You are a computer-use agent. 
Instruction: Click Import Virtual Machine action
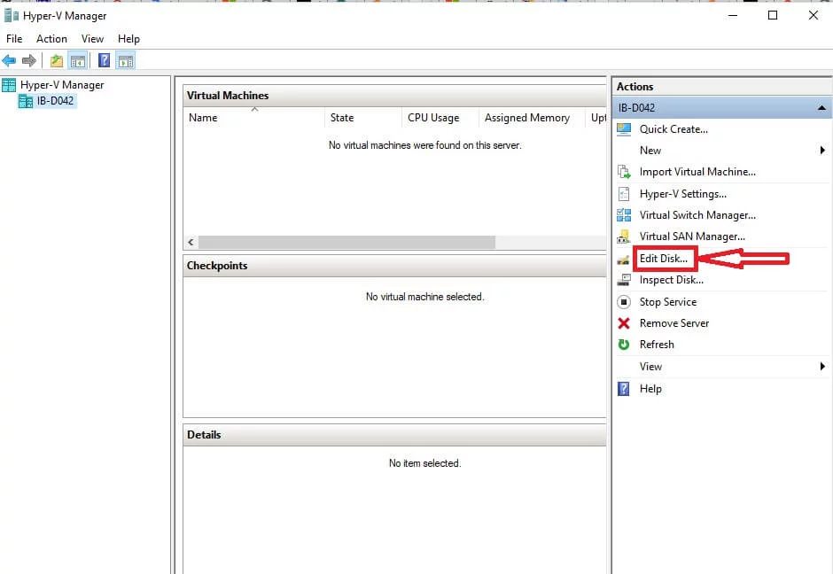(x=697, y=172)
